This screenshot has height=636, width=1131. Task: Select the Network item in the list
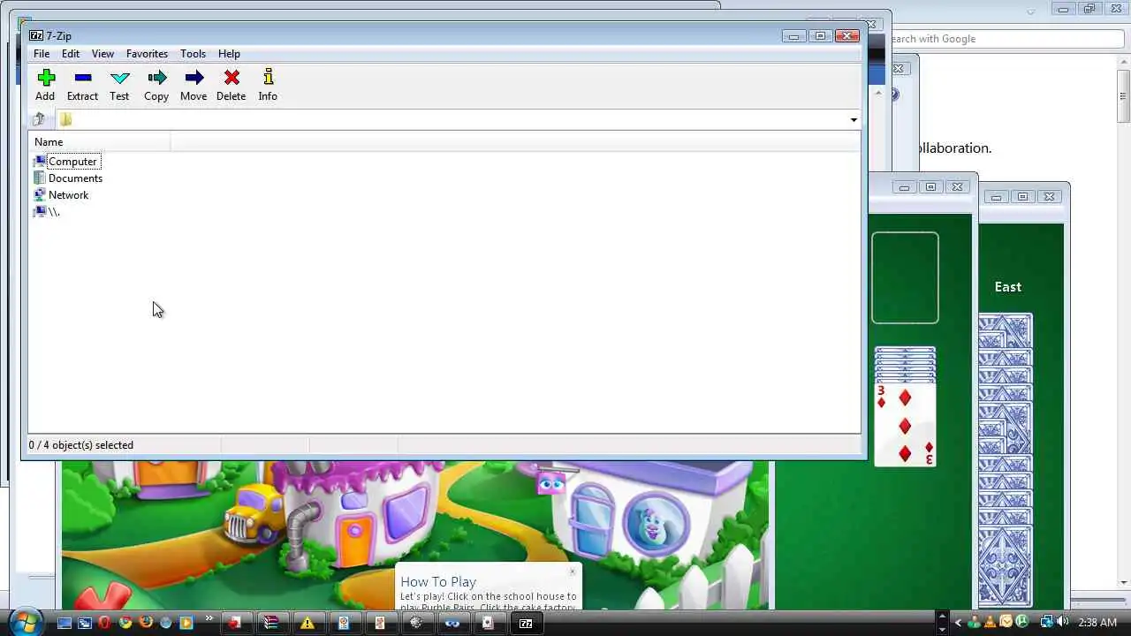(x=61, y=195)
